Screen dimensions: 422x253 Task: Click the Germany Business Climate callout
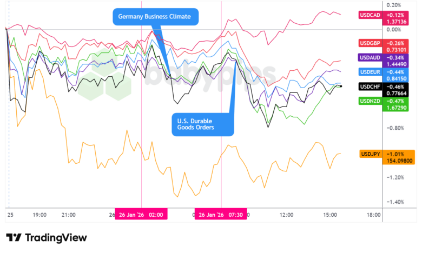pyautogui.click(x=155, y=17)
